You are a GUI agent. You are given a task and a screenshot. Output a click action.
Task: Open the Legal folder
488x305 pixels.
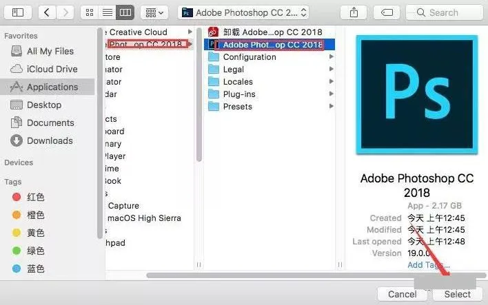270,70
